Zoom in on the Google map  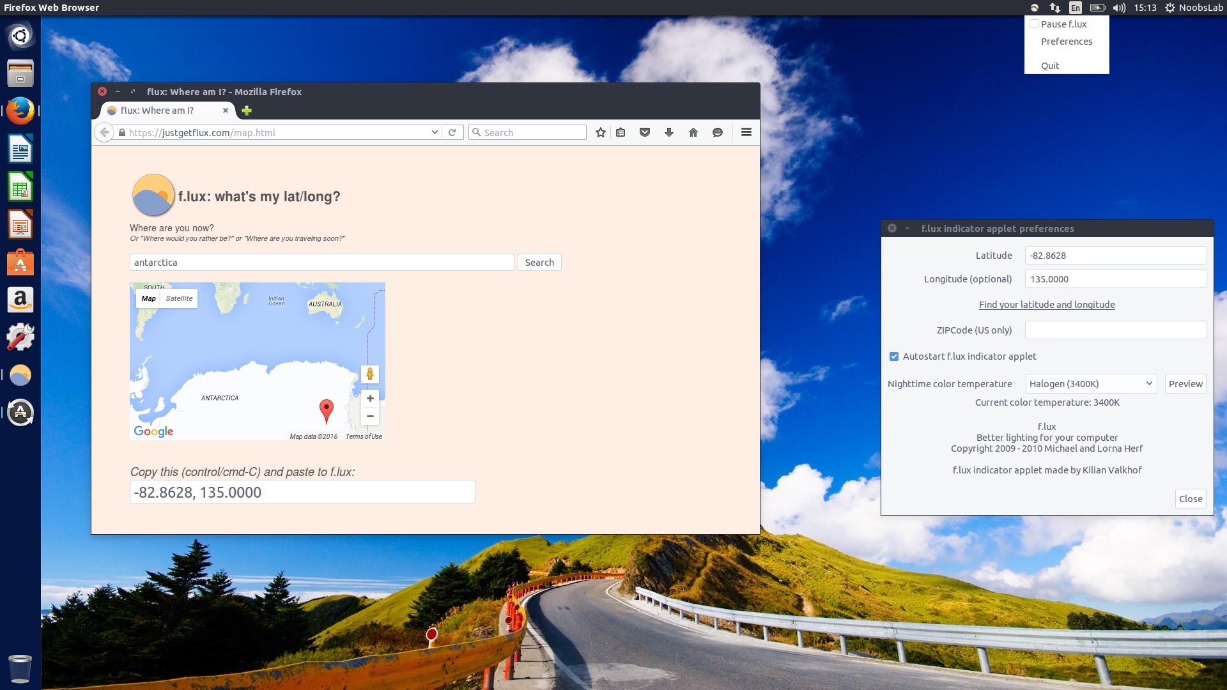tap(370, 399)
